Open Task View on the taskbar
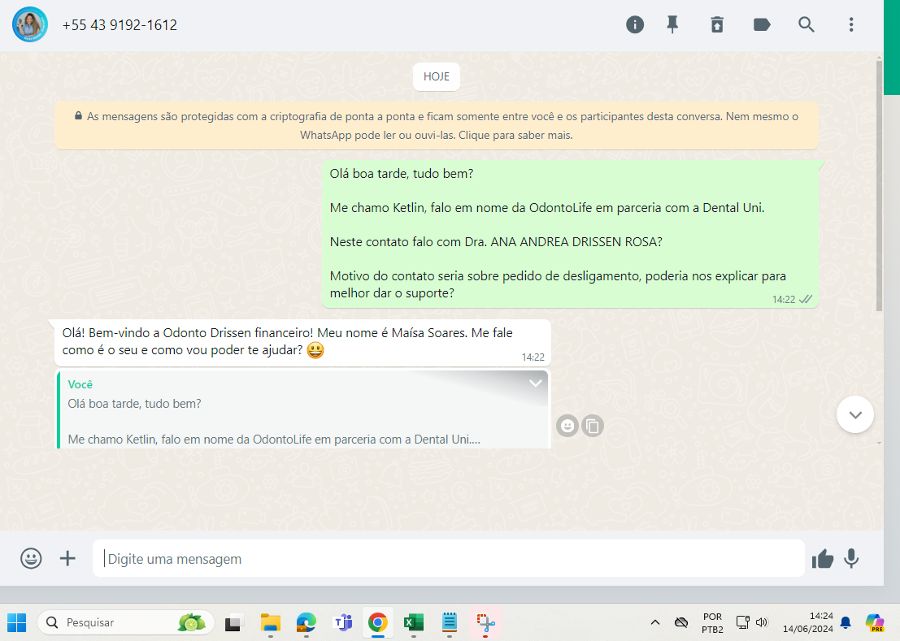The width and height of the screenshot is (900, 641). coord(233,622)
